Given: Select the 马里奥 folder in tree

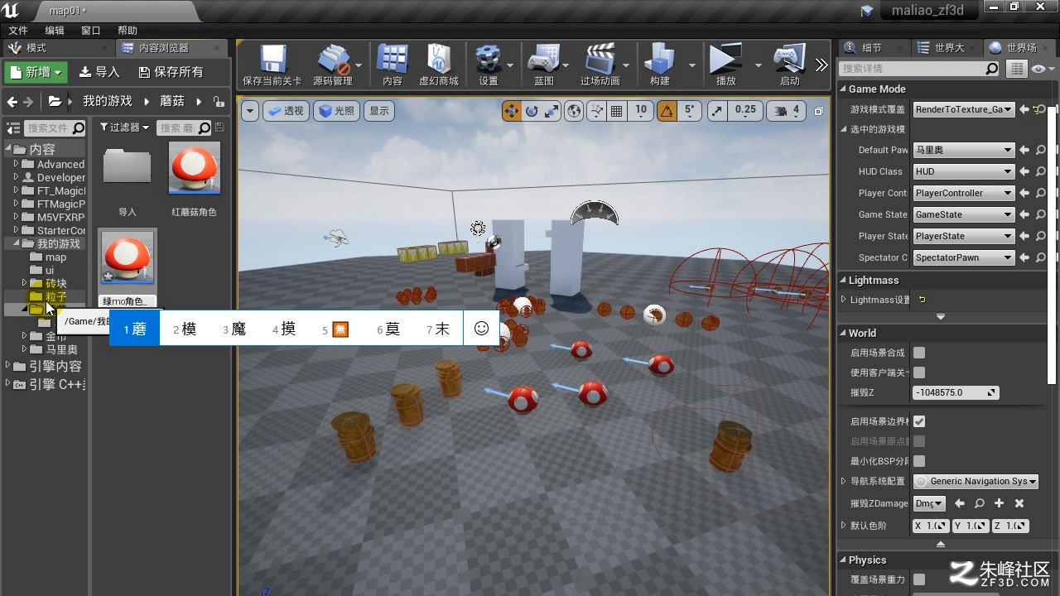Looking at the screenshot, I should click(x=61, y=349).
